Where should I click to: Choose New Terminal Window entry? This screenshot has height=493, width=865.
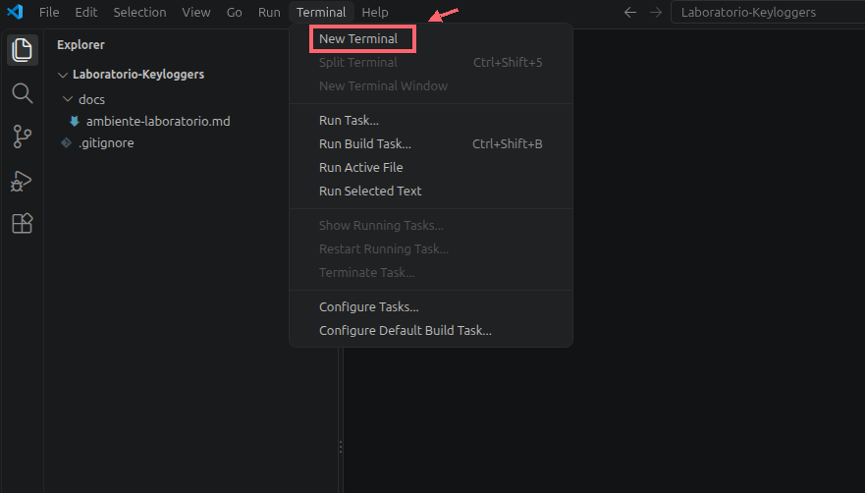(431, 86)
